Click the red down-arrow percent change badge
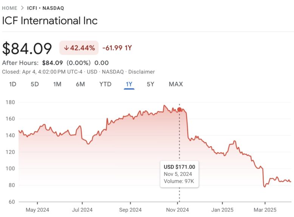The image size is (294, 217). click(79, 48)
